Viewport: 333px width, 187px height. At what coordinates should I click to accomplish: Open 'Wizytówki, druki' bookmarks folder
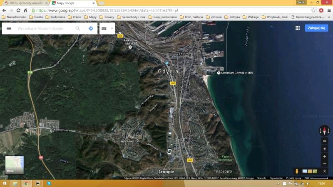pos(275,17)
